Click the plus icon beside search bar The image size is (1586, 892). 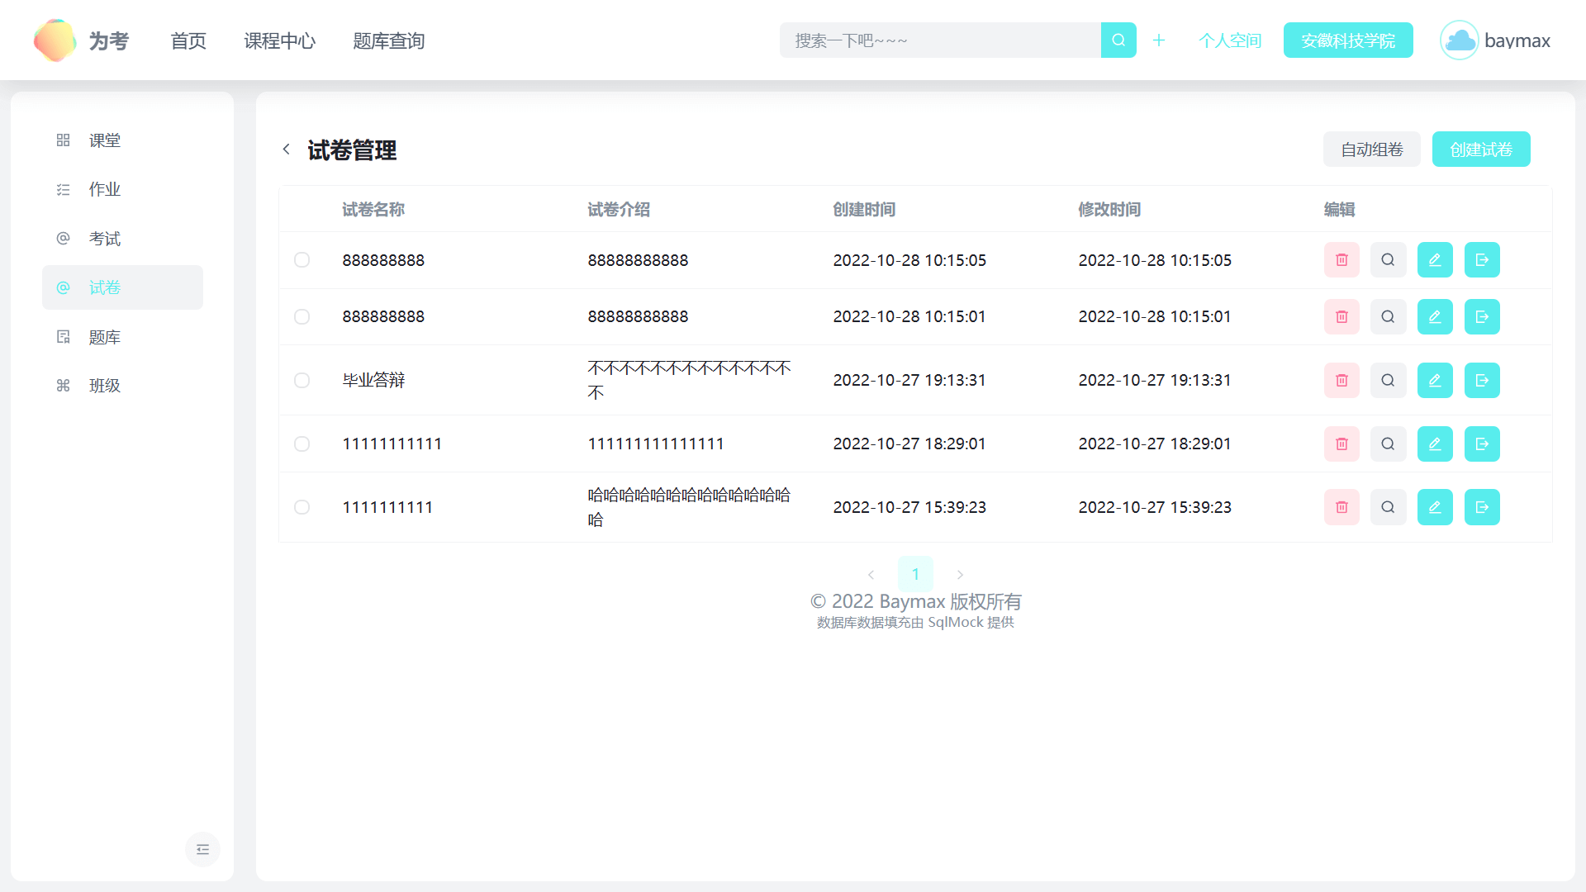point(1159,40)
